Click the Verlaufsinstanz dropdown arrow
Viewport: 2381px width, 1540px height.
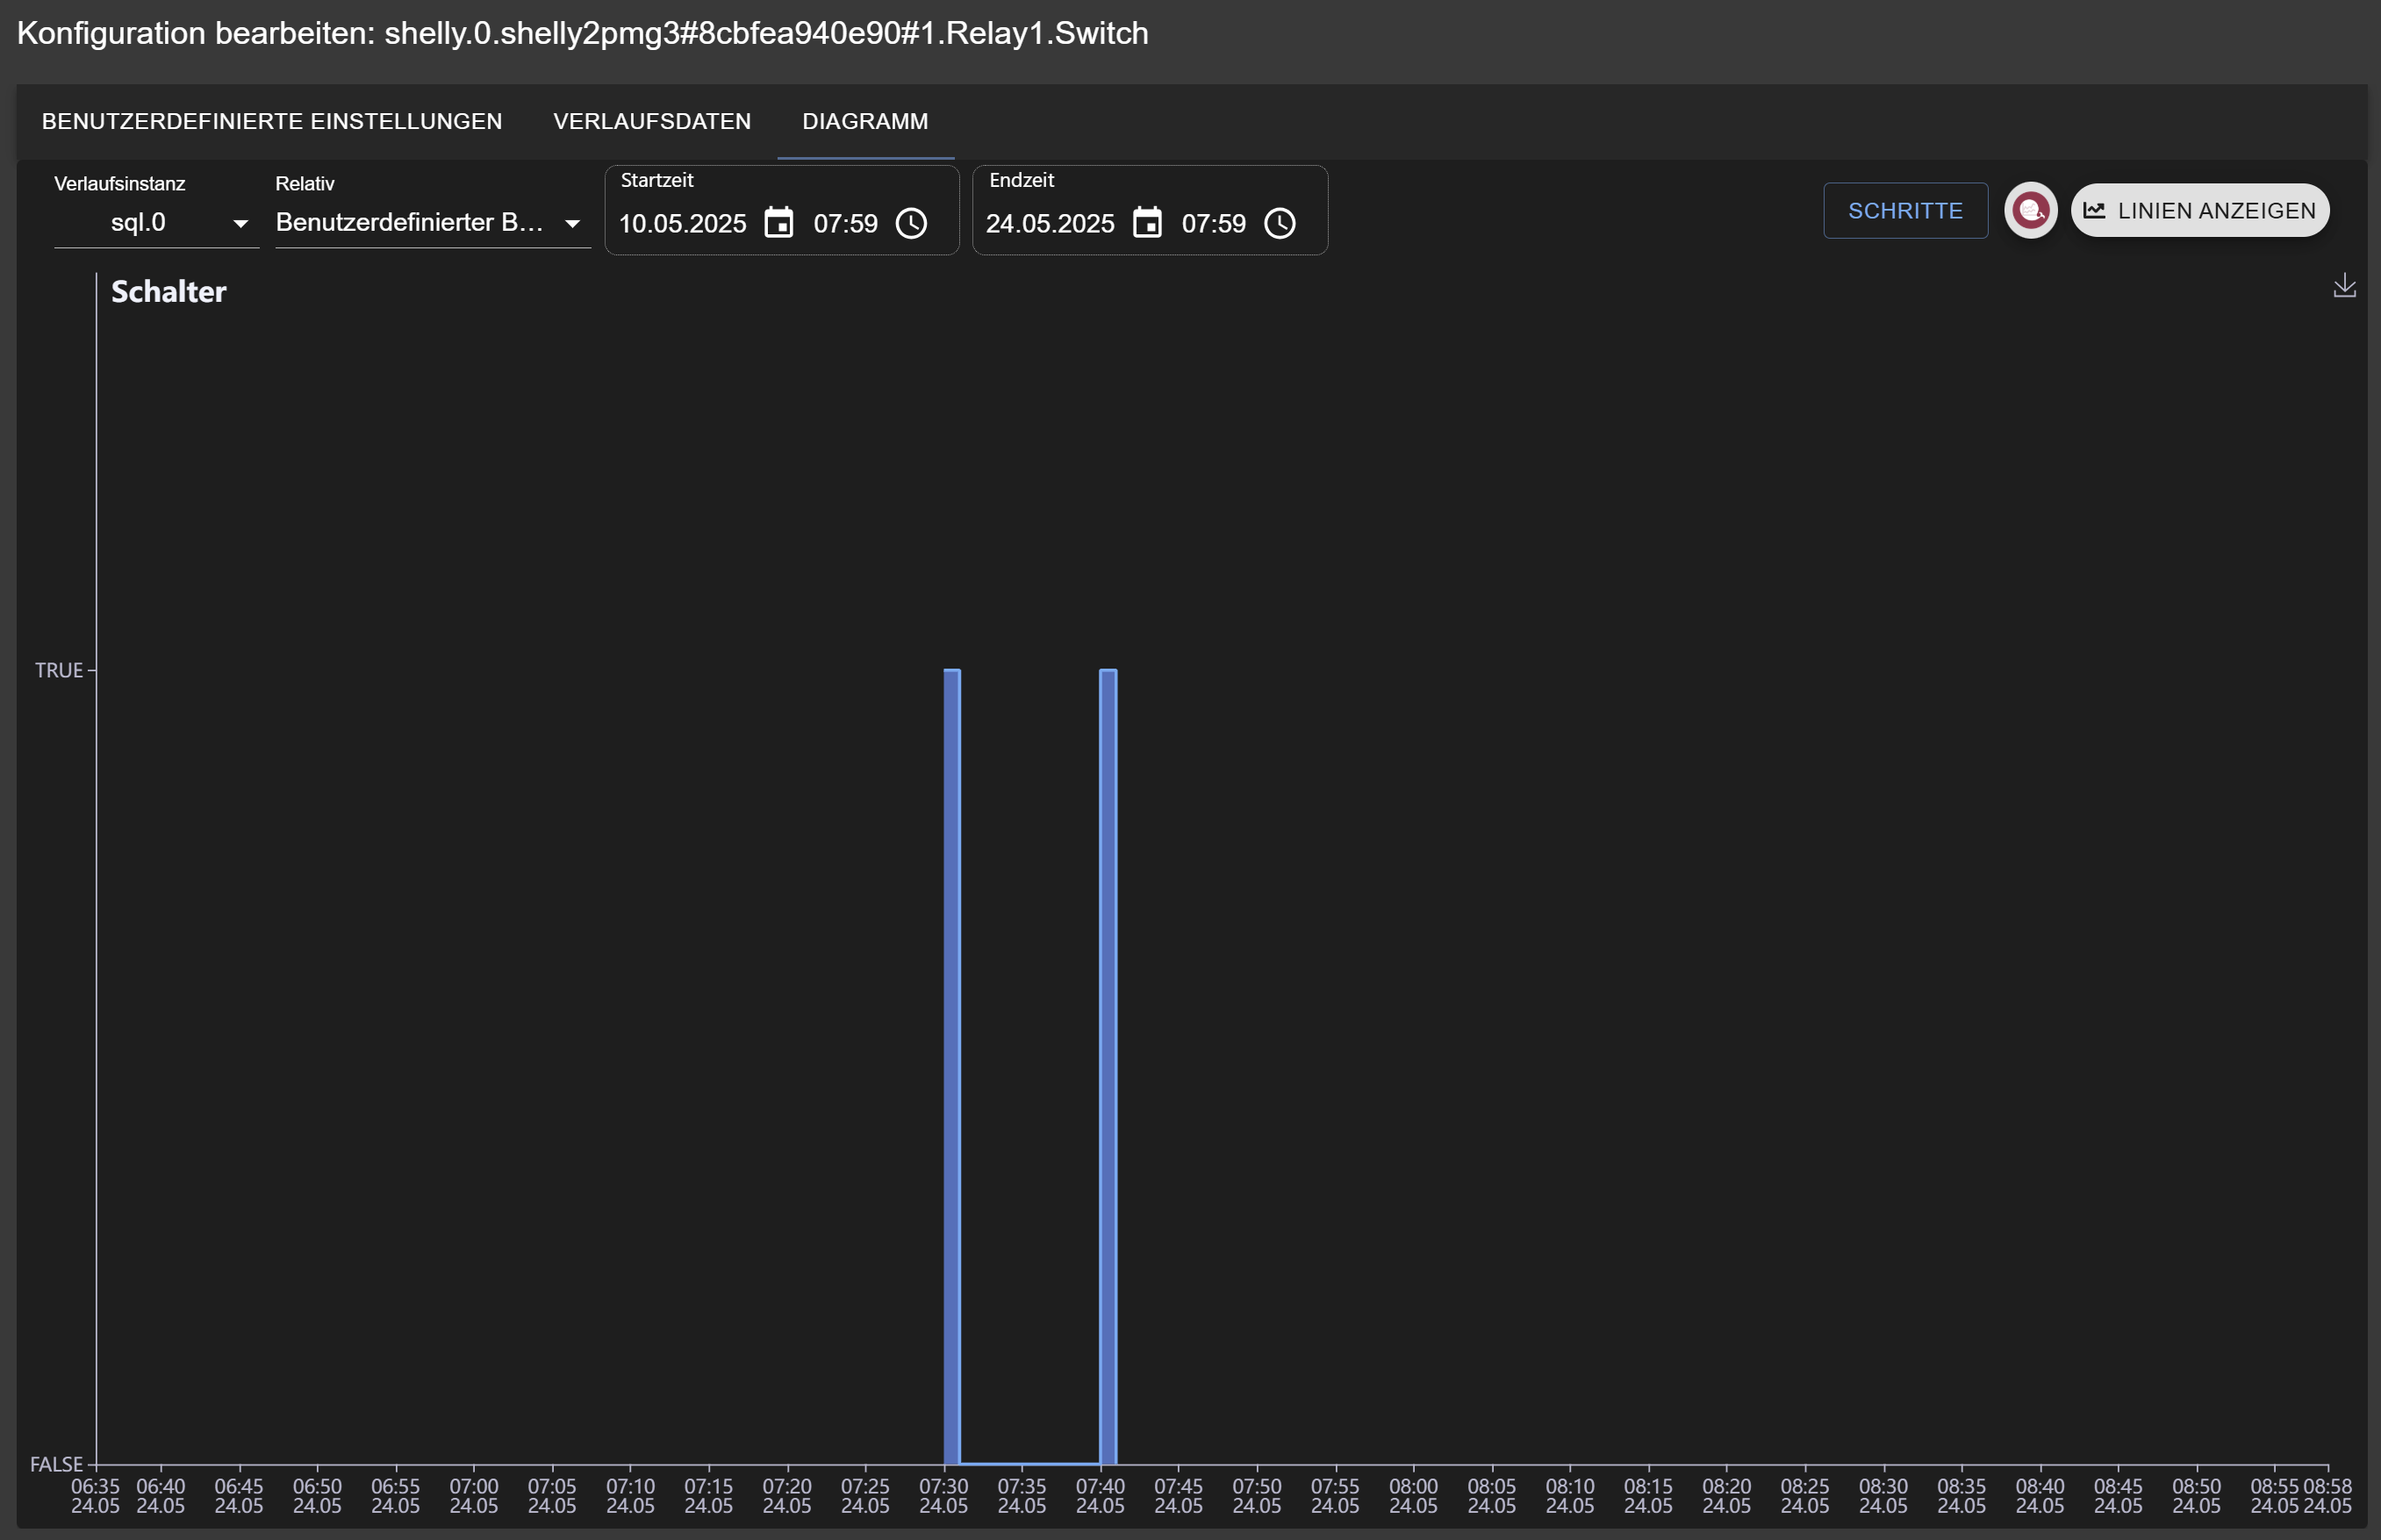(240, 224)
